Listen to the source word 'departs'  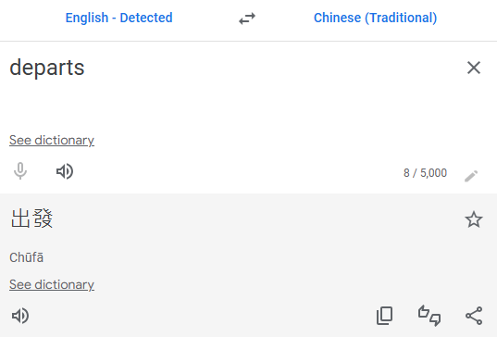tap(65, 171)
